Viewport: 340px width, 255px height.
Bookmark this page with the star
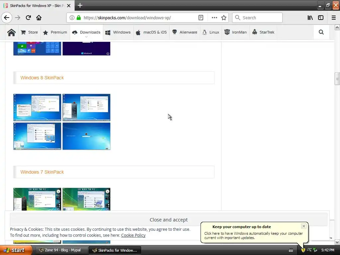click(224, 18)
